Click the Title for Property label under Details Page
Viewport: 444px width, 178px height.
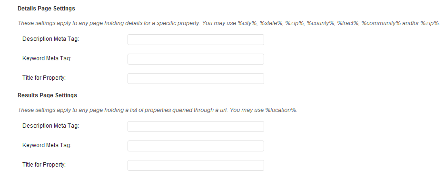pos(44,78)
